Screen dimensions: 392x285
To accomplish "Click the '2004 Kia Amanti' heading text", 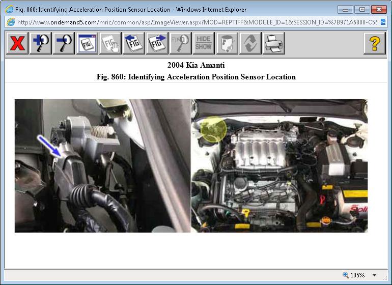I will click(196, 65).
